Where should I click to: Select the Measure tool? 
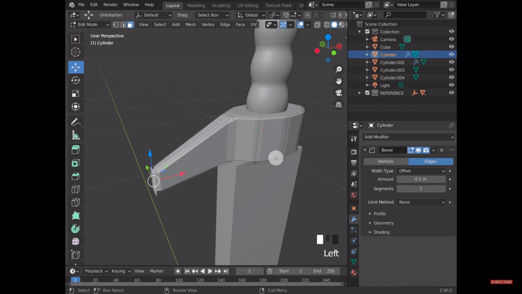point(76,135)
